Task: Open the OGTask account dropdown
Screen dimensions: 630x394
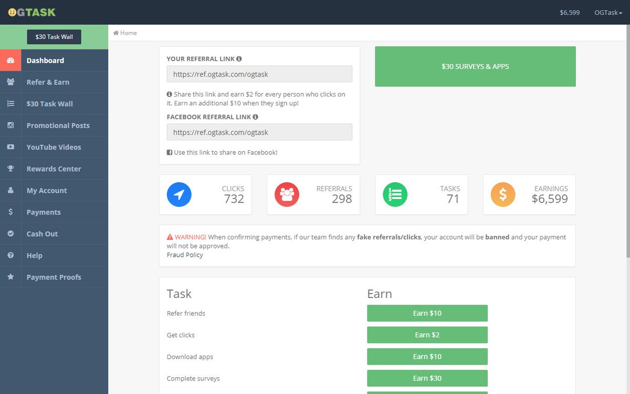Action: [x=608, y=13]
